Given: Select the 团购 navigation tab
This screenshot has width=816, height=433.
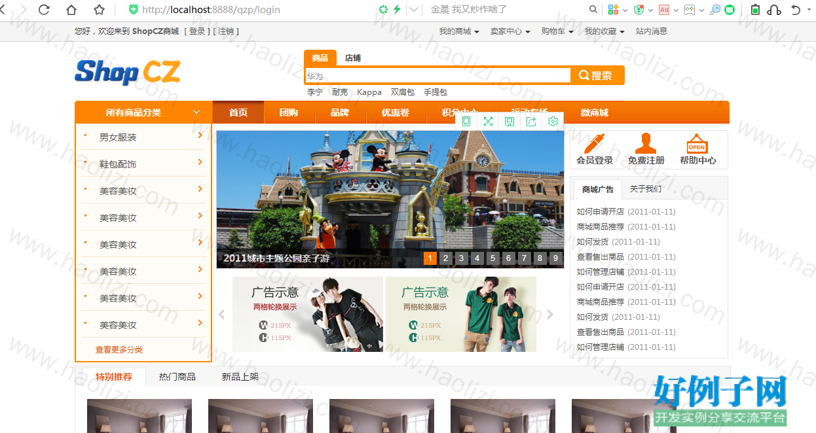Looking at the screenshot, I should 289,113.
